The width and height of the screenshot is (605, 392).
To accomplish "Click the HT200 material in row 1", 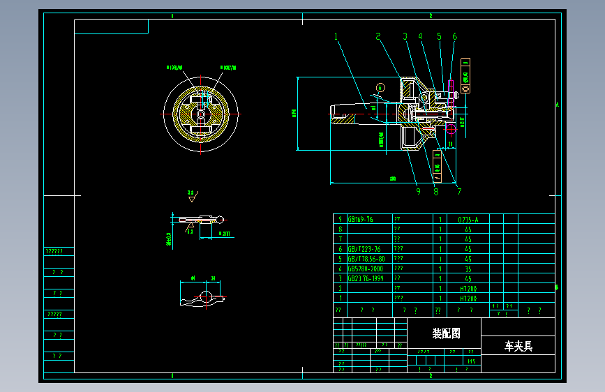I will (468, 299).
